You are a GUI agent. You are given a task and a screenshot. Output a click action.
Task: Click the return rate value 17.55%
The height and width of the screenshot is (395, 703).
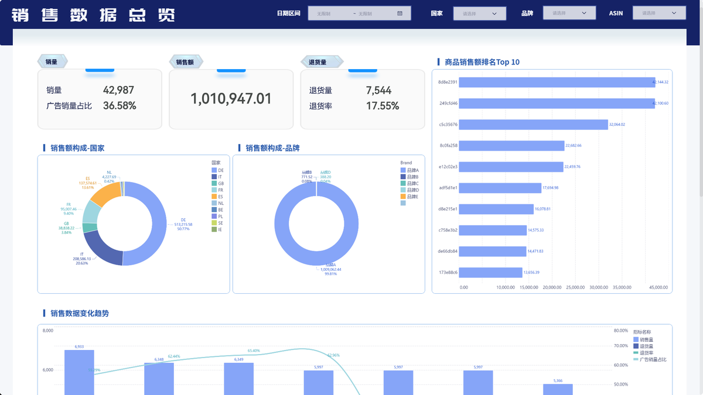coord(383,106)
